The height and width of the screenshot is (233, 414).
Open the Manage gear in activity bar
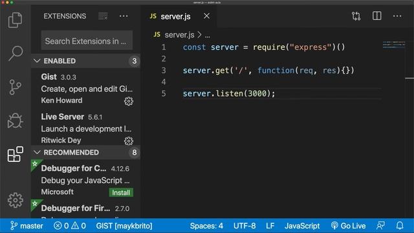tap(15, 200)
